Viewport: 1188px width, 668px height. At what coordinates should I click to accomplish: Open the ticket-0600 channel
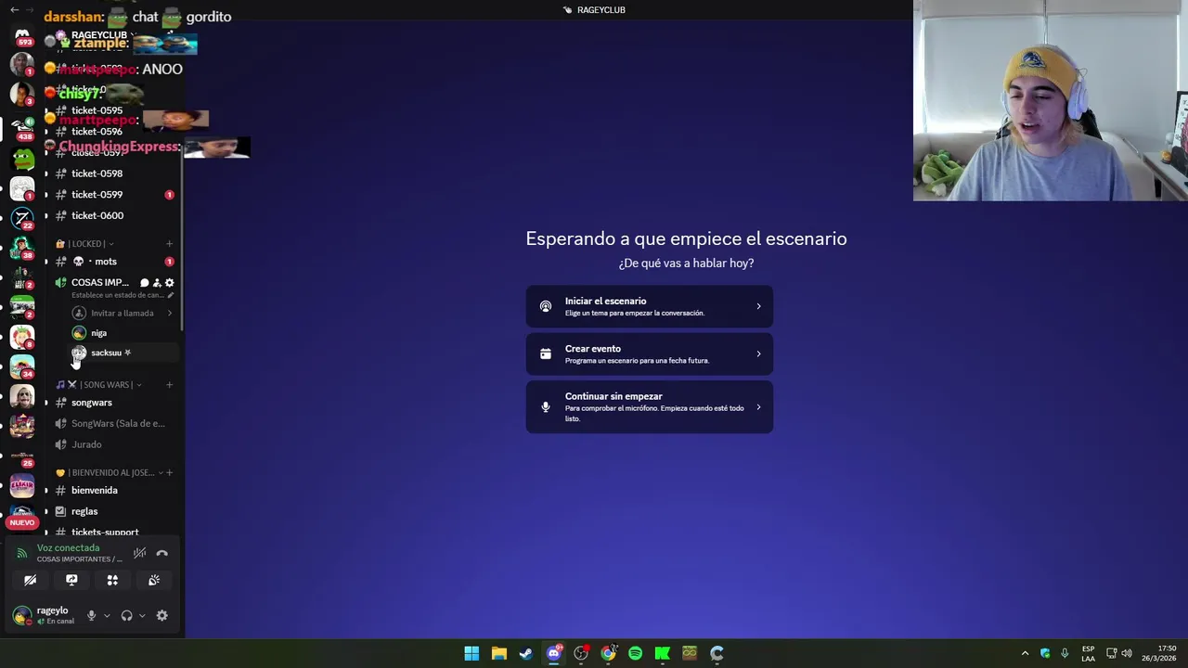[97, 215]
